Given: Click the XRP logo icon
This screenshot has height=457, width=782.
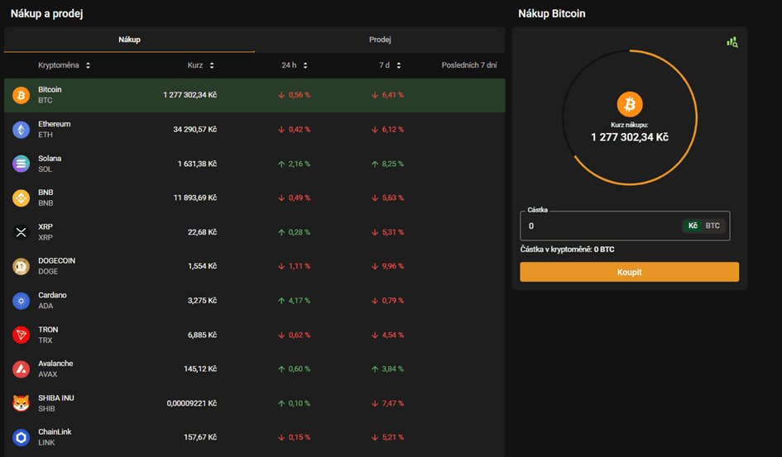Looking at the screenshot, I should pos(21,232).
